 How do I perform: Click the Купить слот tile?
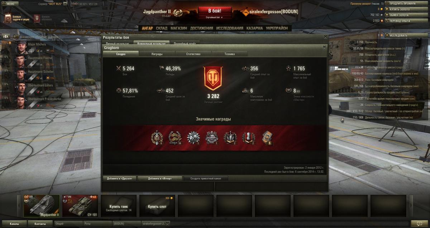157,206
